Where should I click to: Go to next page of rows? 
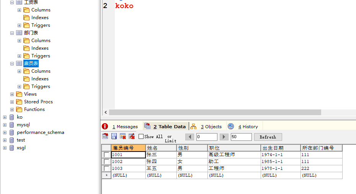click(224, 137)
